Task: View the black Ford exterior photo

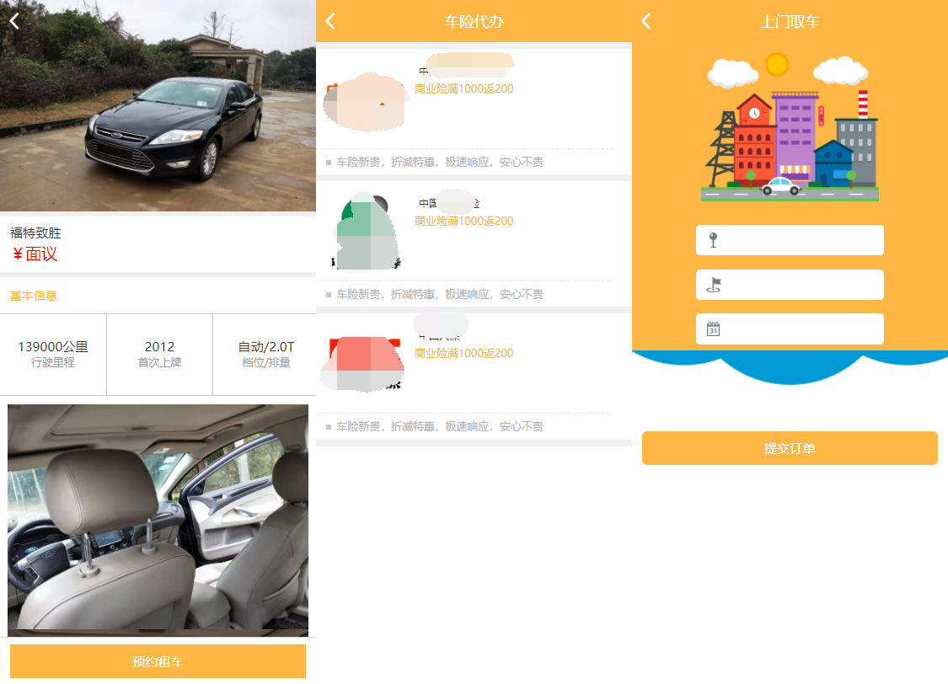Action: click(158, 105)
